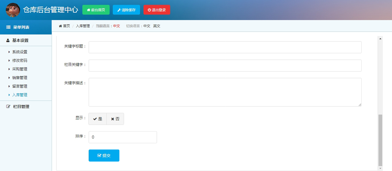The width and height of the screenshot is (392, 171).
Task: Focus the 栏目关键字 input field
Action: [x=225, y=65]
